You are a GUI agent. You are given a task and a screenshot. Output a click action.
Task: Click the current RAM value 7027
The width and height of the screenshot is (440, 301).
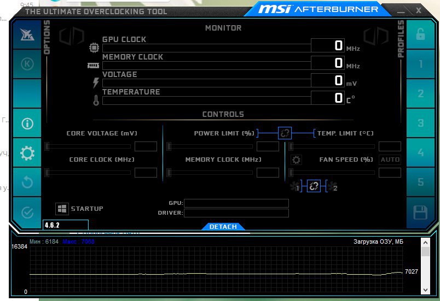pyautogui.click(x=412, y=272)
